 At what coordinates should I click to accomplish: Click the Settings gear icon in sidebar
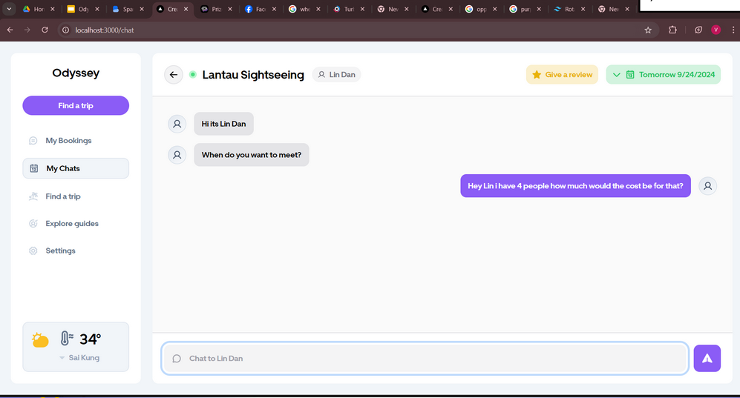(33, 251)
